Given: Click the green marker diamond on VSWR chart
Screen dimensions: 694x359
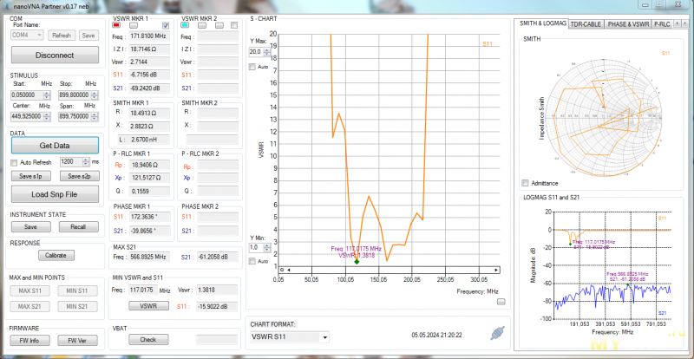Looking at the screenshot, I should pyautogui.click(x=357, y=261).
